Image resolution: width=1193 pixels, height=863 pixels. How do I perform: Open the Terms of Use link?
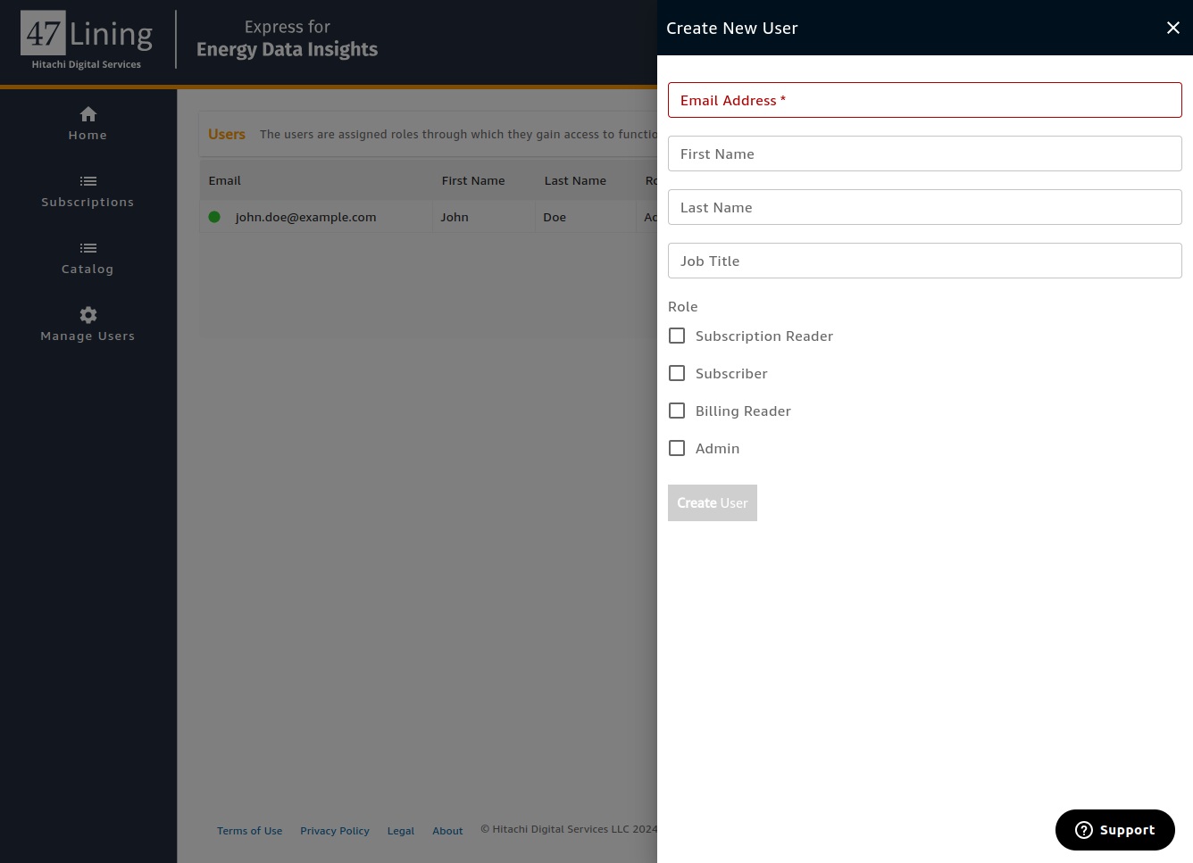249,831
